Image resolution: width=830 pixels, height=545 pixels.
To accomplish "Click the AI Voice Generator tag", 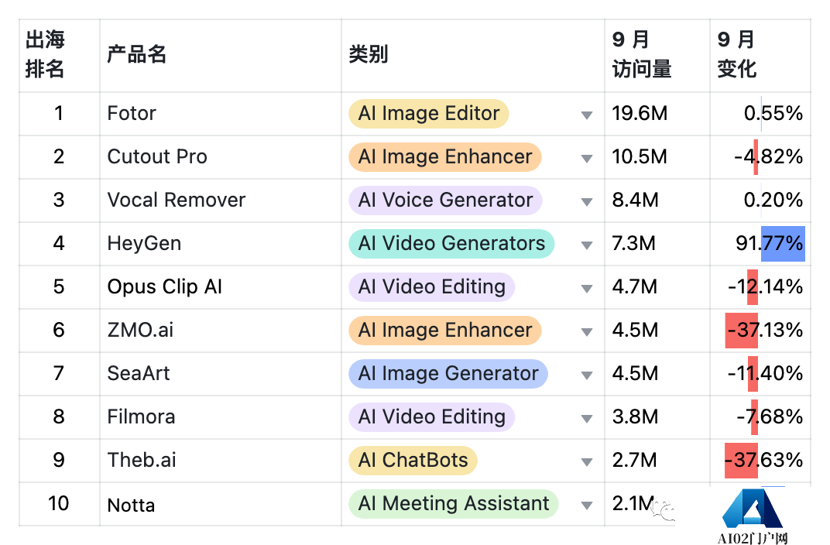I will click(445, 200).
